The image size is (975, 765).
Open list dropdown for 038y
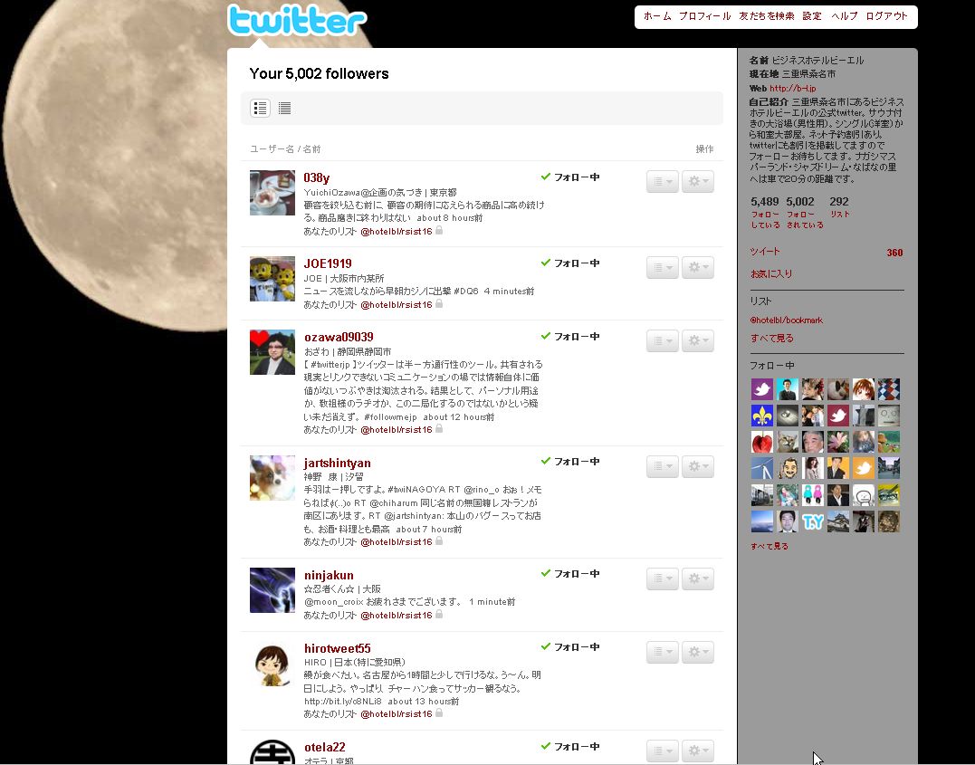[x=663, y=182]
